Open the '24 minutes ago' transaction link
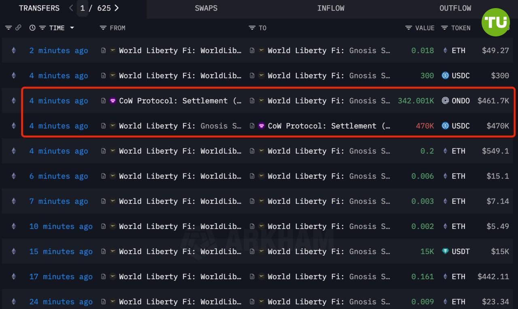 pyautogui.click(x=61, y=301)
